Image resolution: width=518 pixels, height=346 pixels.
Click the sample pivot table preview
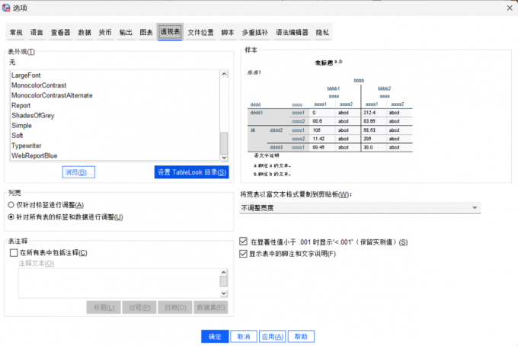click(330, 117)
